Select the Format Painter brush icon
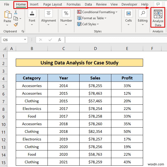167x167 pixels. 16,24
